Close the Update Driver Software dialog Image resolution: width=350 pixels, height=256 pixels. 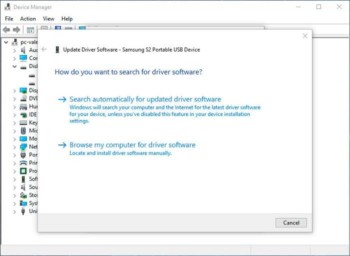tap(305, 35)
